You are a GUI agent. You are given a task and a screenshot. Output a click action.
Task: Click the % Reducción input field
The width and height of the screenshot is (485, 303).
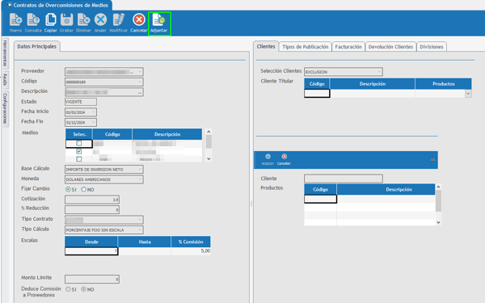tap(92, 209)
